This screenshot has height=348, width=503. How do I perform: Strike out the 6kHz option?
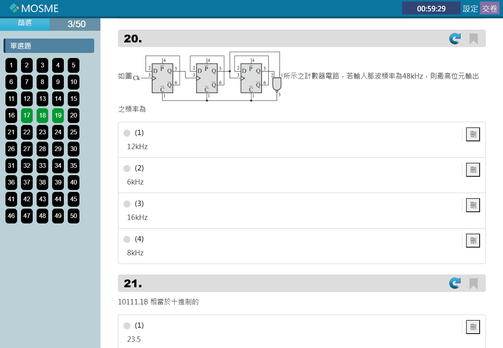(x=473, y=170)
